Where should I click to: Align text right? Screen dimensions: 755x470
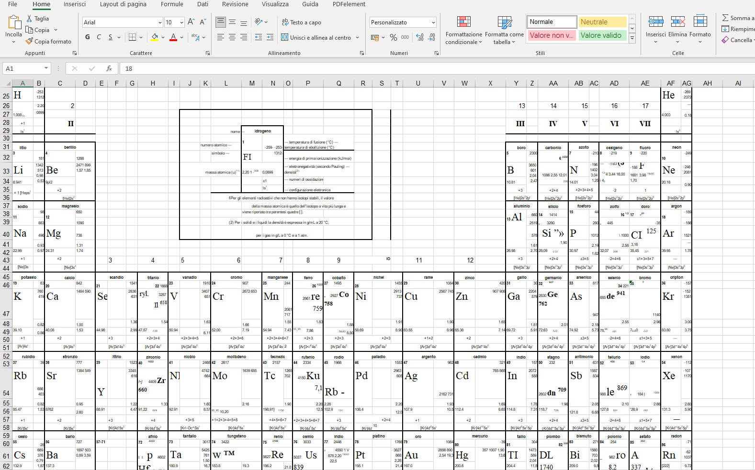(244, 37)
